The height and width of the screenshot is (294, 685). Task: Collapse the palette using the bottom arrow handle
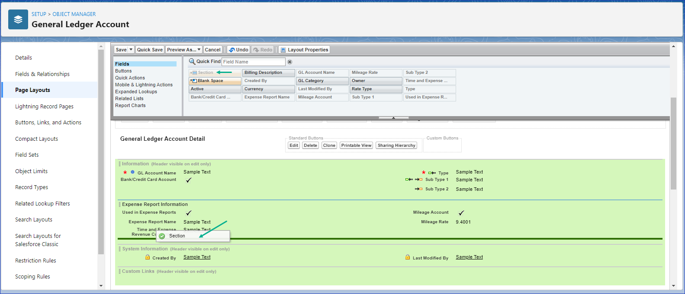pyautogui.click(x=393, y=117)
